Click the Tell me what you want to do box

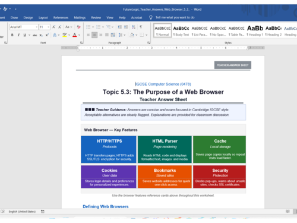pos(175,18)
